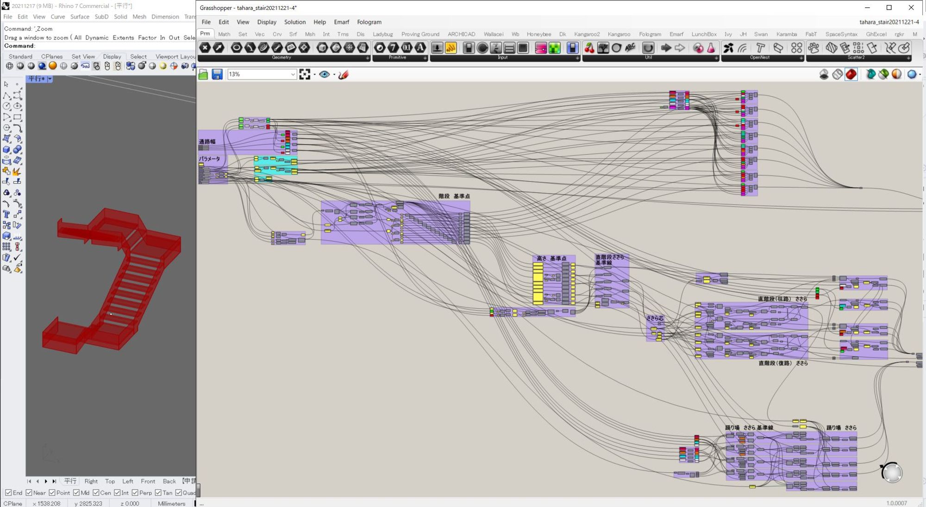Click the Millimeters units in Rhino status bar
Screen dimensions: 926x507
171,503
